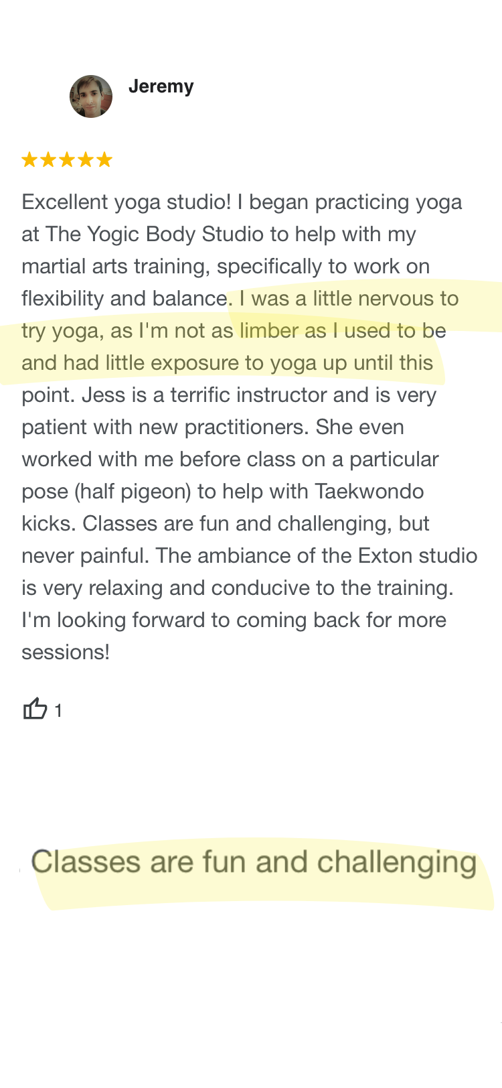Image resolution: width=502 pixels, height=1088 pixels.
Task: Click the first yellow rating star
Action: point(29,159)
